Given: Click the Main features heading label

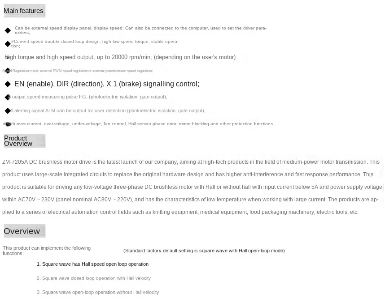Looking at the screenshot, I should [24, 11].
